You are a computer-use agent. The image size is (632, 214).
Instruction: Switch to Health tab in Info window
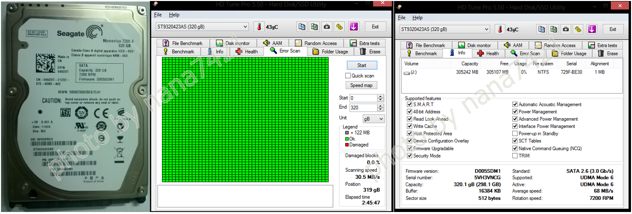[x=488, y=53]
